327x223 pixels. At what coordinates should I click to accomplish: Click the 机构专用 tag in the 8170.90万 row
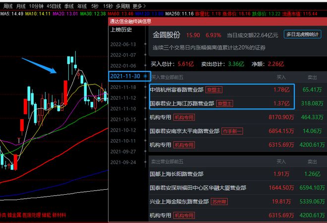tap(184, 117)
